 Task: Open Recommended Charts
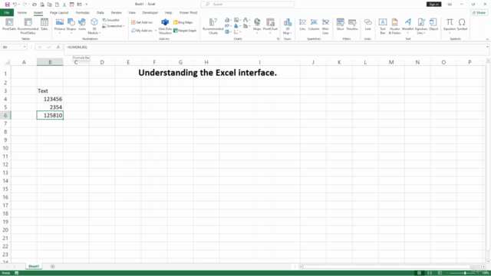point(213,26)
